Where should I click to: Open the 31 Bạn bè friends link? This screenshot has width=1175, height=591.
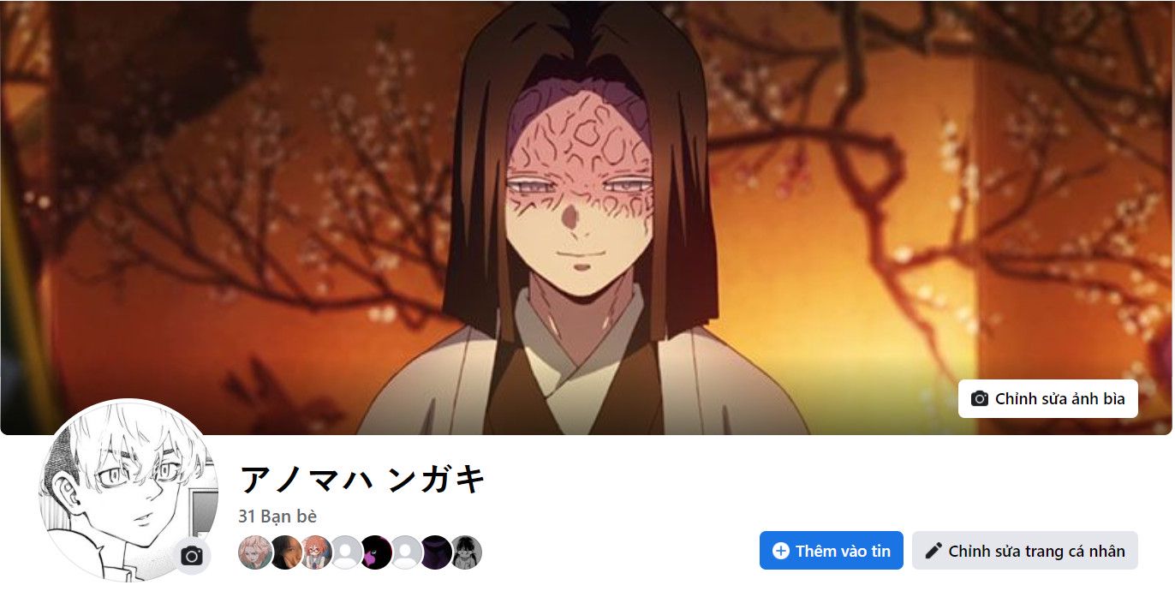pos(277,516)
